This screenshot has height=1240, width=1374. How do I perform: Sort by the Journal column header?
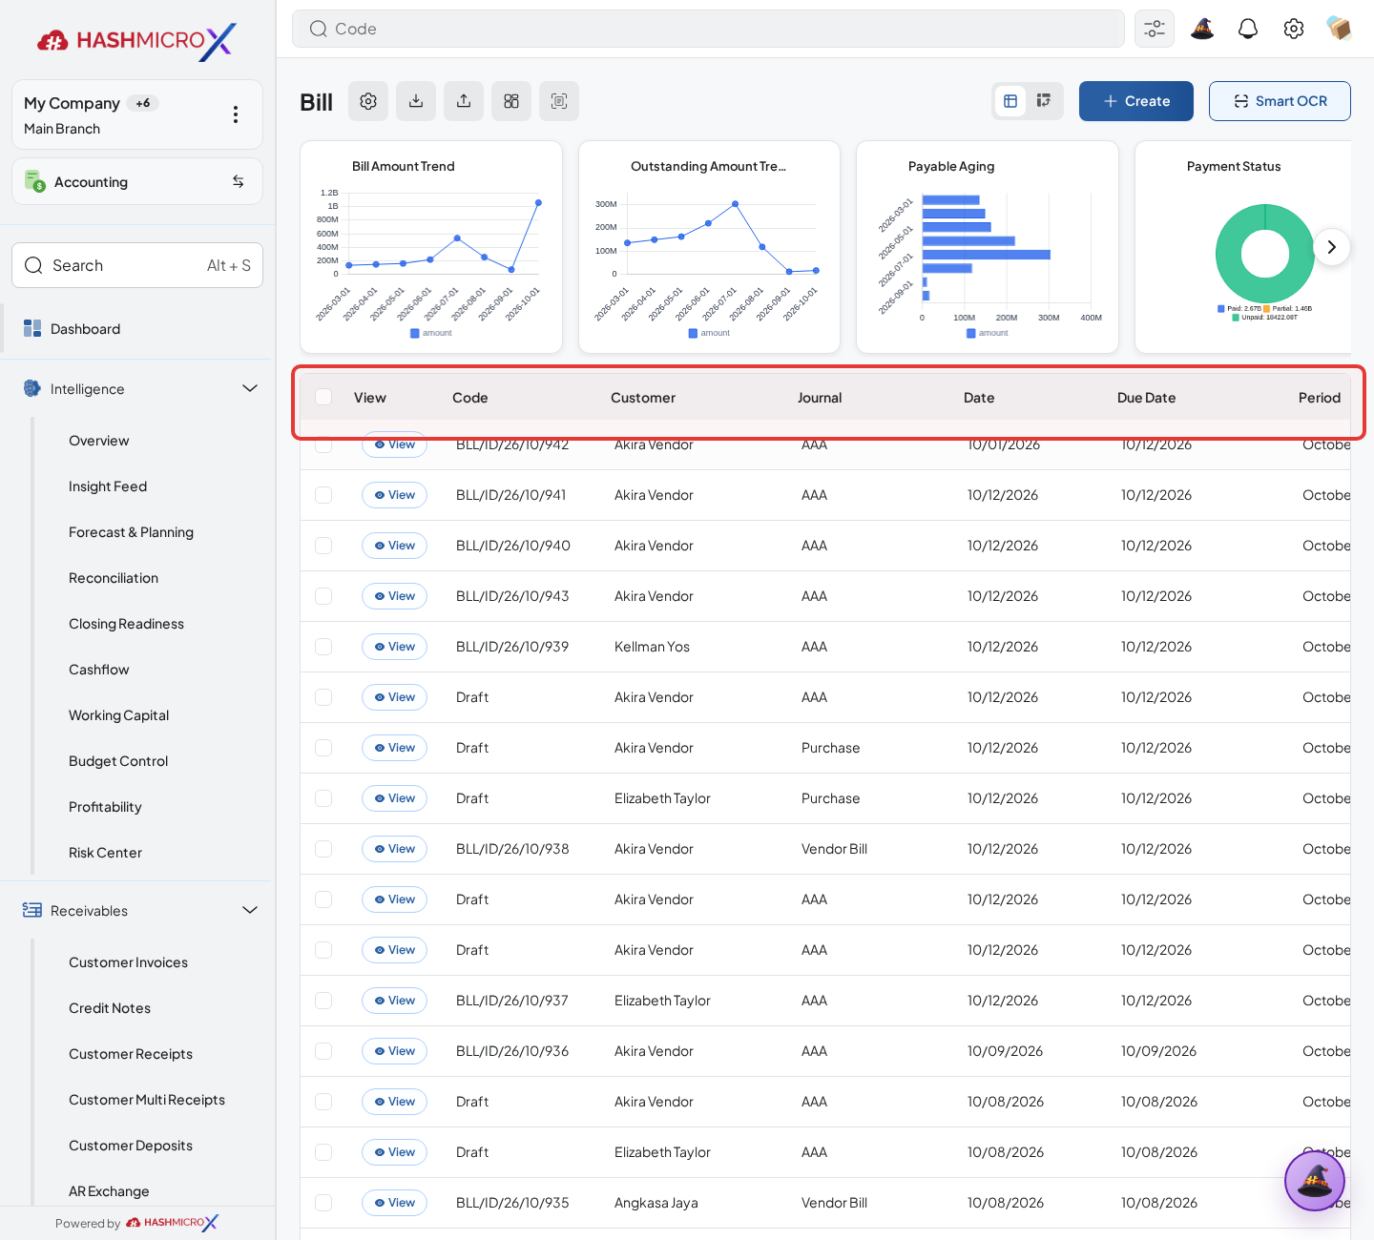(820, 398)
